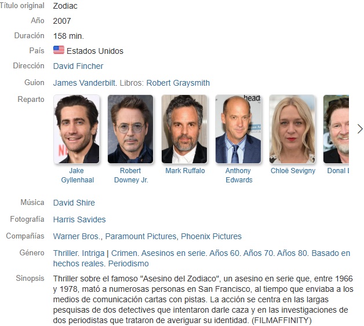Open Phoenix Pictures company link

(211, 236)
